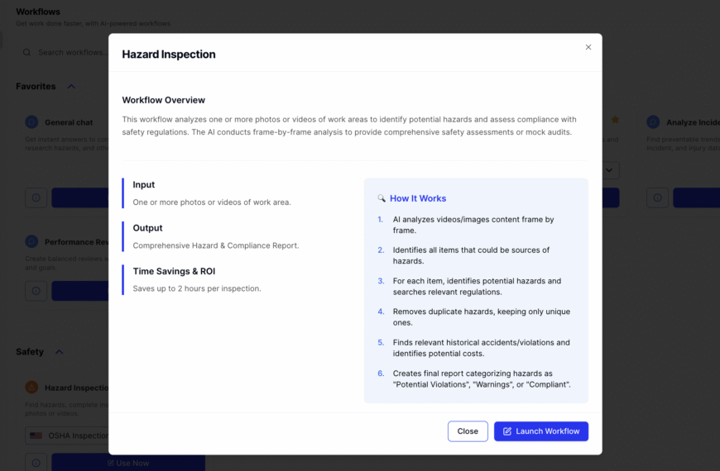Image resolution: width=720 pixels, height=471 pixels.
Task: Click 'Saves up to 2 hours per inspection' text
Action: [197, 288]
